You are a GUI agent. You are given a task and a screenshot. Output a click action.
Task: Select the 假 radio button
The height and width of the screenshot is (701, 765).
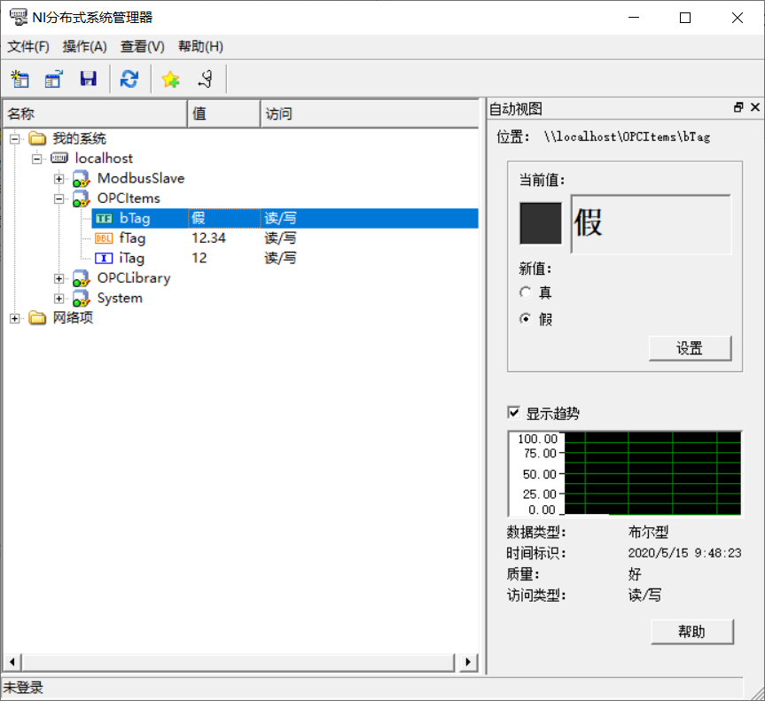click(525, 319)
